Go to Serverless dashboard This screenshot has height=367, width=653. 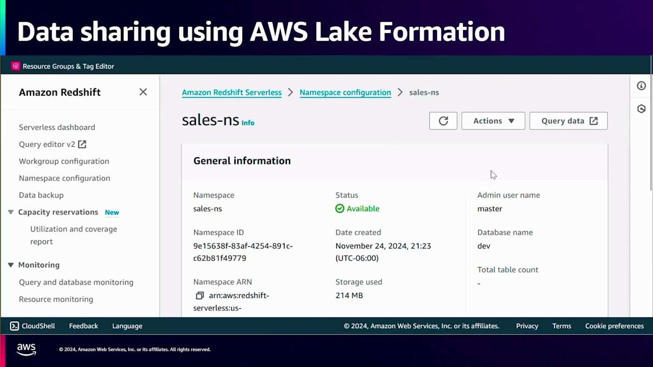[x=57, y=127]
